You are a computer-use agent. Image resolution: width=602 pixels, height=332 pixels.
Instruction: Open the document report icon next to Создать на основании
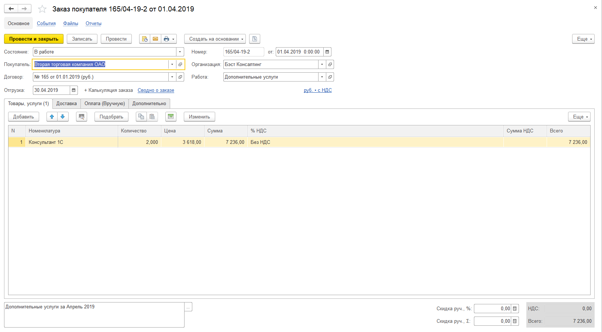click(x=255, y=39)
